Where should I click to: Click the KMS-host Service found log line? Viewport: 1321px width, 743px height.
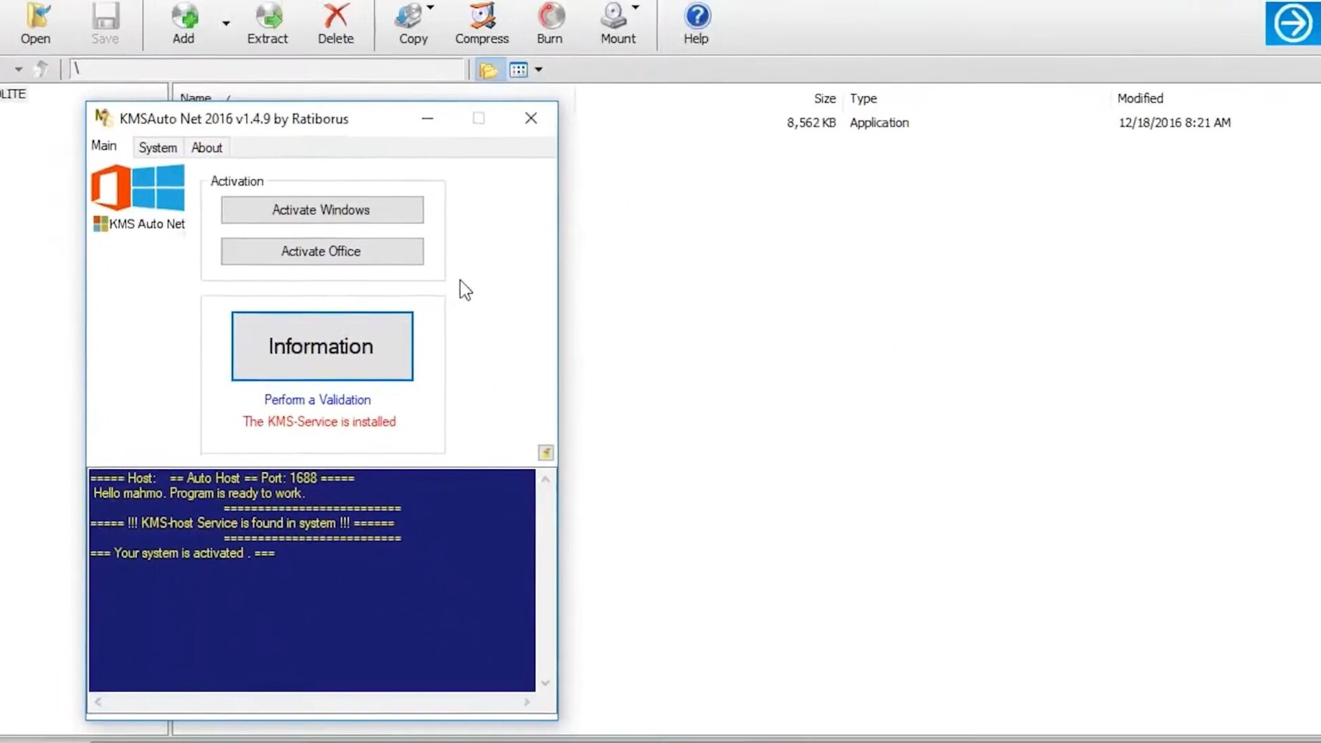pos(242,524)
